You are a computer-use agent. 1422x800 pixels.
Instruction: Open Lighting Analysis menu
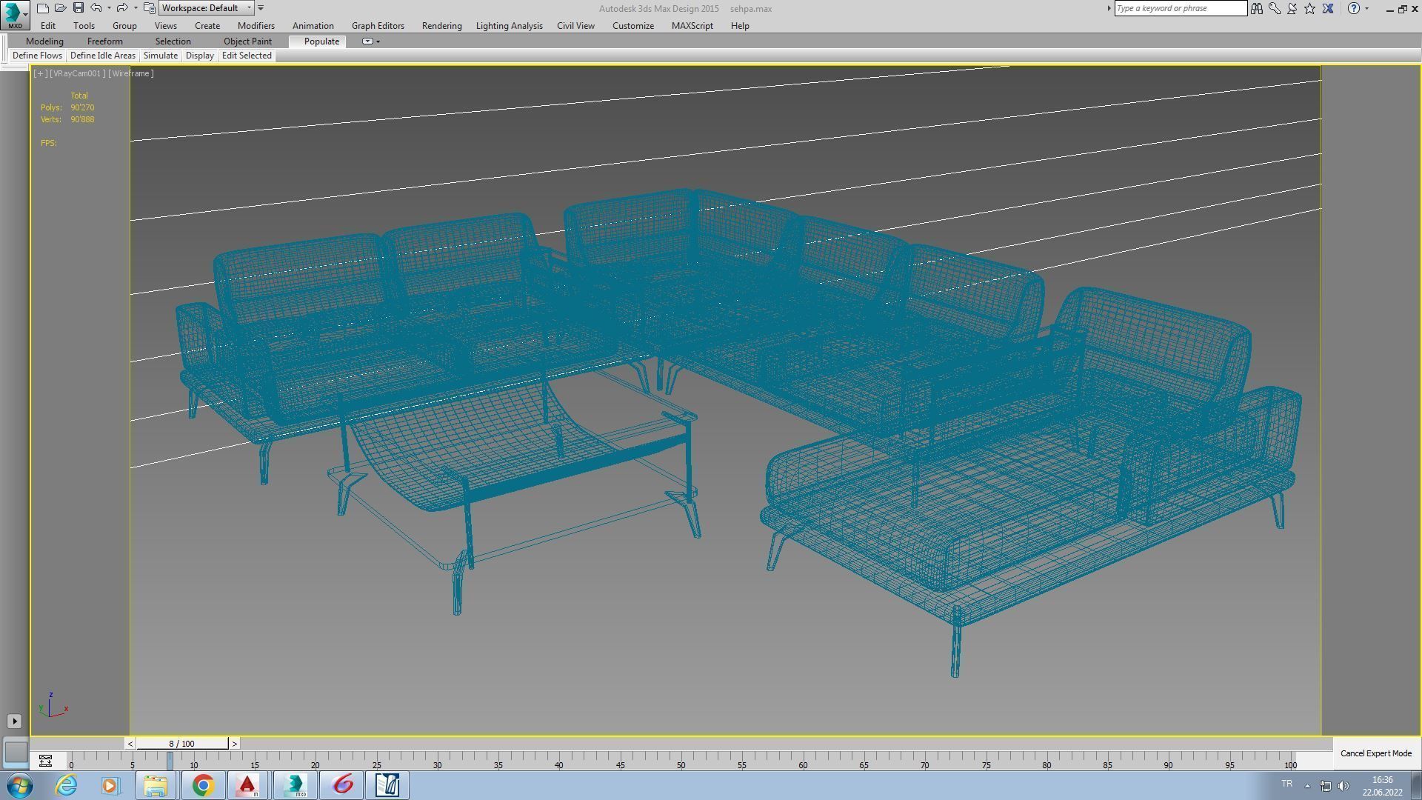click(x=509, y=26)
